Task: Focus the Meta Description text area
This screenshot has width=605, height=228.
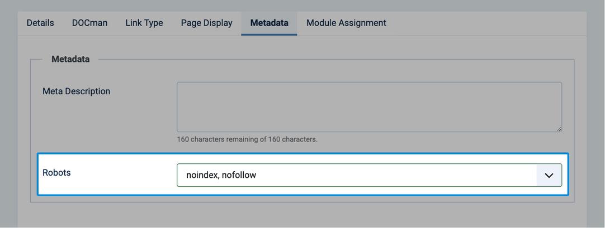Action: tap(369, 107)
